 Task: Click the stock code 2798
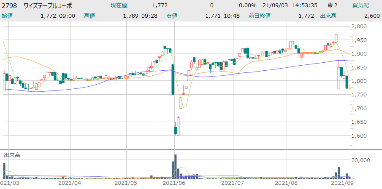point(10,5)
